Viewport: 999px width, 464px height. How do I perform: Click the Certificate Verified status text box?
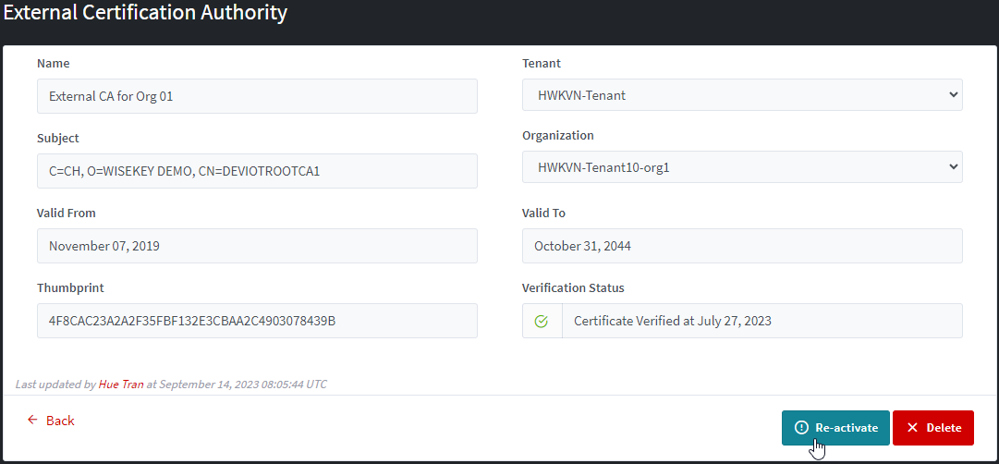point(761,321)
